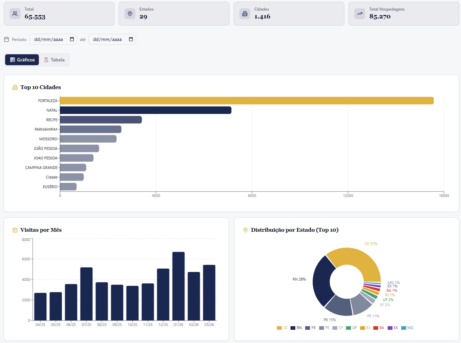This screenshot has width=461, height=343.
Task: Click the 'JOAO PESSOA' unaccented axis label
Action: click(45, 158)
